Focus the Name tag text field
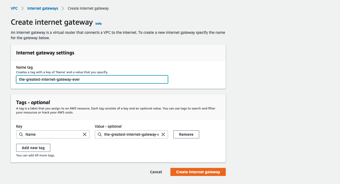The height and width of the screenshot is (184, 340). (92, 79)
